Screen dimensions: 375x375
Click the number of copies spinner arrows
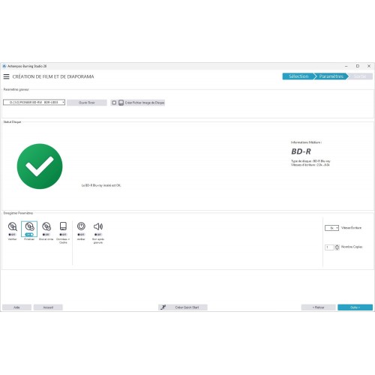337,247
